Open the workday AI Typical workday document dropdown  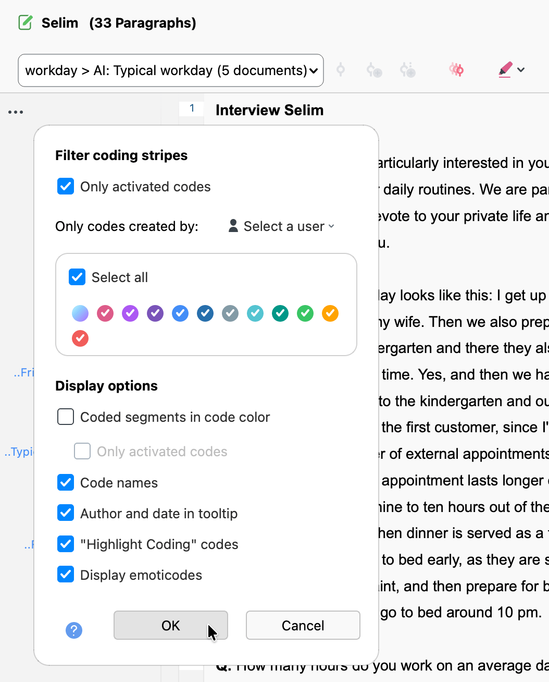pyautogui.click(x=170, y=70)
